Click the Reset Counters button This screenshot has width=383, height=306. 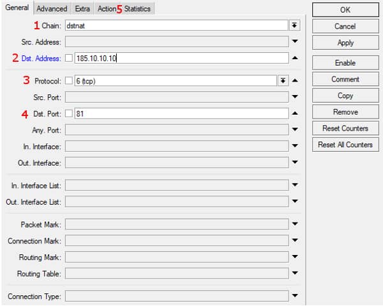coord(345,128)
